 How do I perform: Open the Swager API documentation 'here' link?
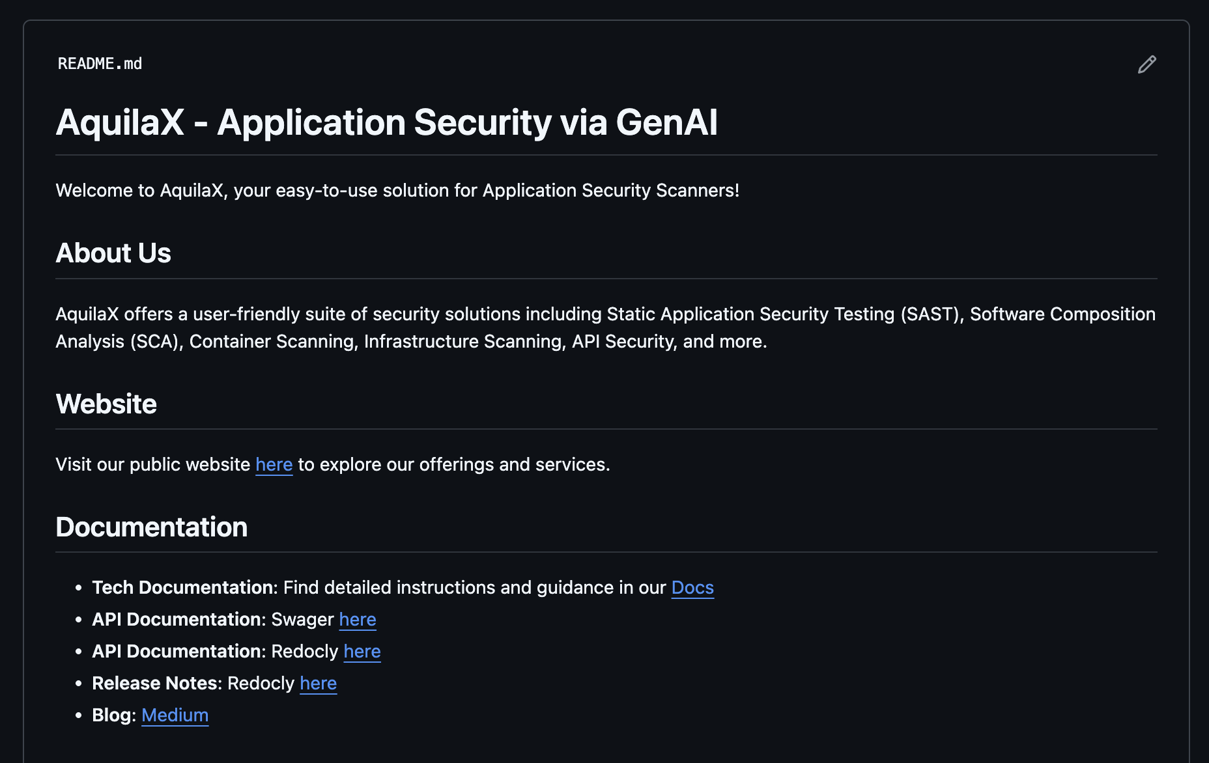click(x=357, y=620)
